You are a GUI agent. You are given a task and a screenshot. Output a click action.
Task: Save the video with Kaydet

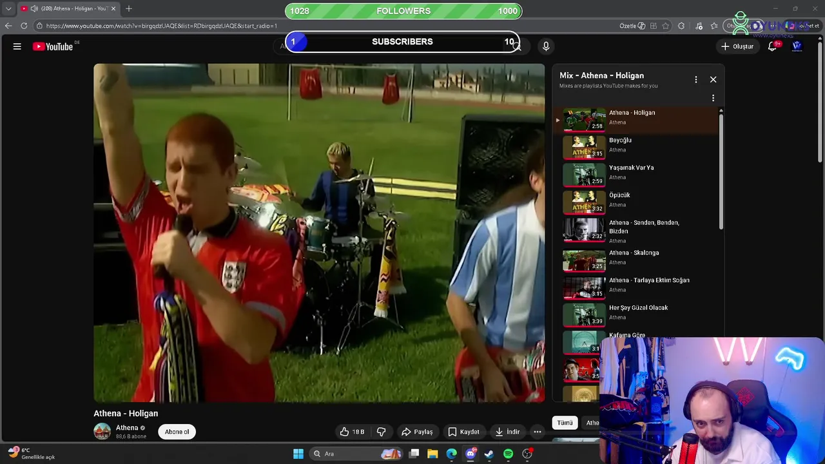click(464, 432)
